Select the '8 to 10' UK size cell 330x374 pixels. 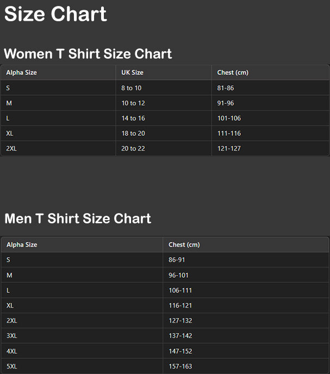pyautogui.click(x=131, y=88)
